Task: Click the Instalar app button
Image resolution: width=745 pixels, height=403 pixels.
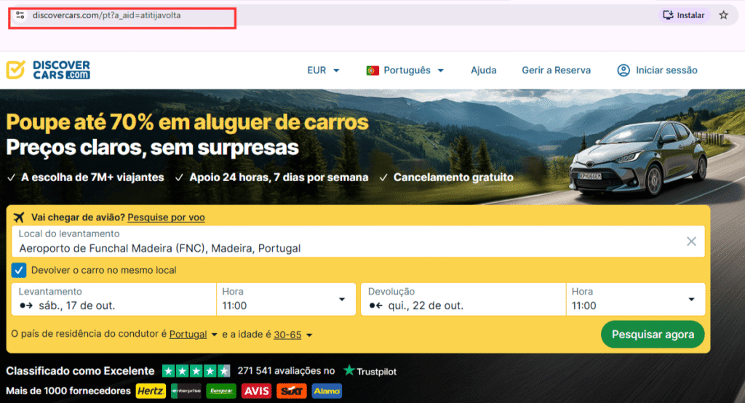Action: tap(684, 15)
